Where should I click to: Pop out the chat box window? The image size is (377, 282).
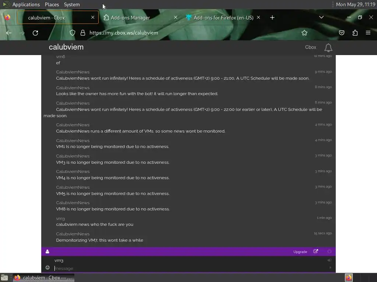(316, 251)
